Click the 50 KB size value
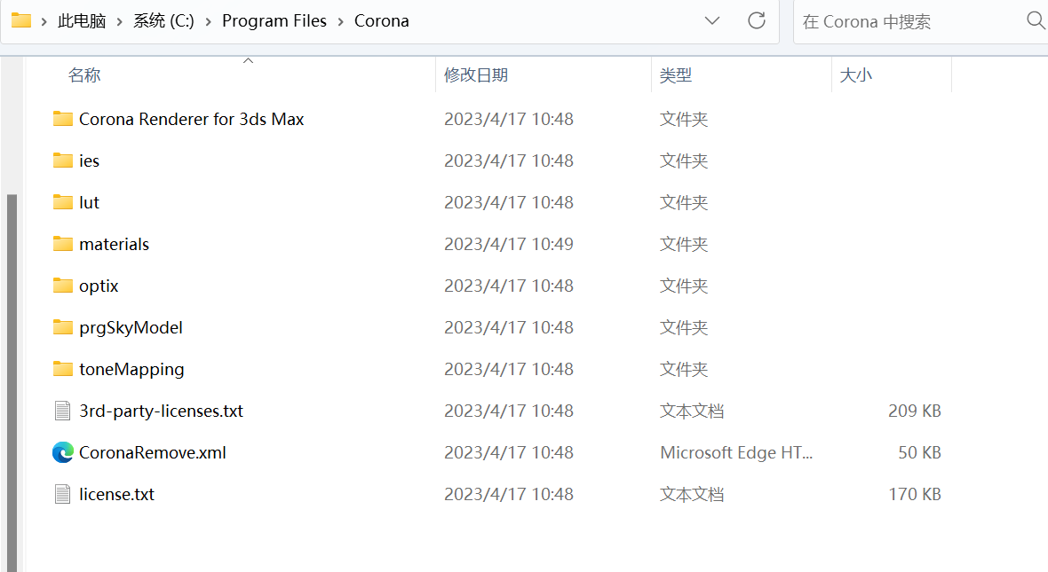Image resolution: width=1048 pixels, height=572 pixels. pyautogui.click(x=920, y=452)
